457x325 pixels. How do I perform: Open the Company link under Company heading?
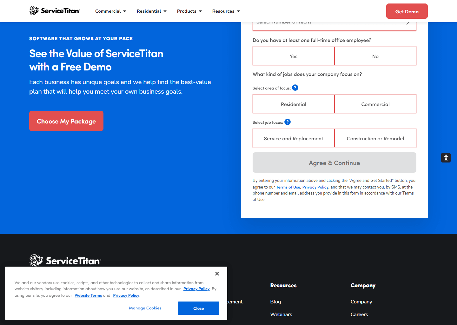pyautogui.click(x=361, y=302)
